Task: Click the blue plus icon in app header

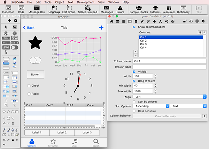Action: (101, 28)
